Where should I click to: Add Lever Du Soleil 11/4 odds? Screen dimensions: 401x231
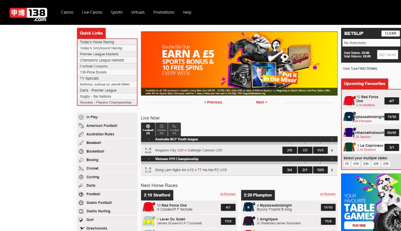pyautogui.click(x=228, y=221)
